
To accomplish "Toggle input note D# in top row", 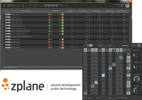I will [x=89, y=50].
